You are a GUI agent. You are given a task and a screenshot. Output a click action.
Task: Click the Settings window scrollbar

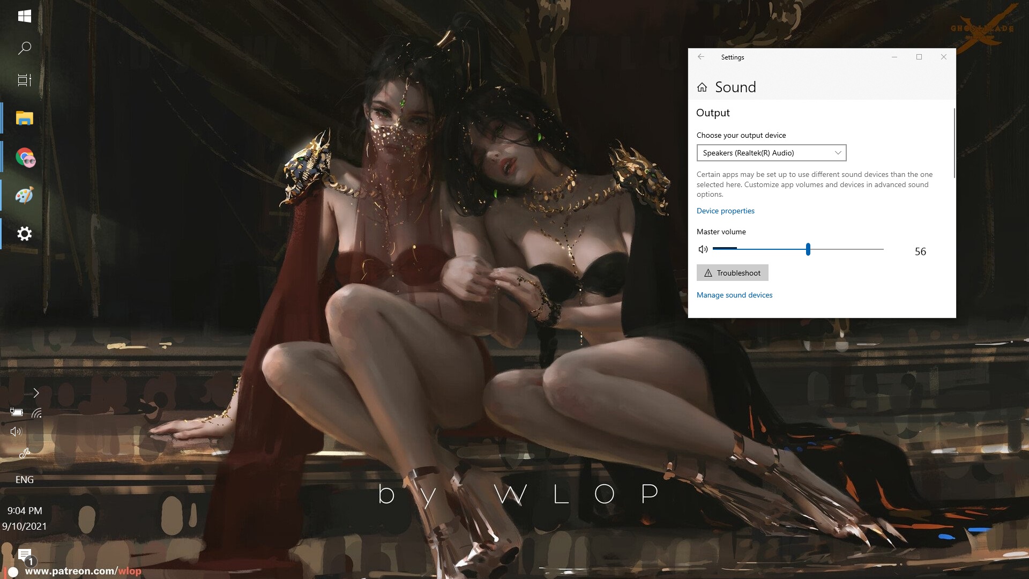(954, 144)
